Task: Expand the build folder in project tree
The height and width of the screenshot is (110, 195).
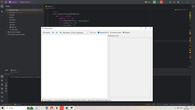Action: tap(8, 15)
